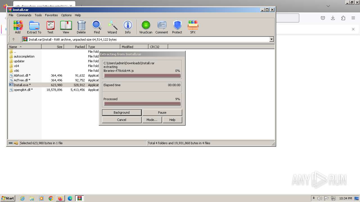This screenshot has width=360, height=202.
Task: Click the WinRAR taskbar button
Action: [80, 198]
